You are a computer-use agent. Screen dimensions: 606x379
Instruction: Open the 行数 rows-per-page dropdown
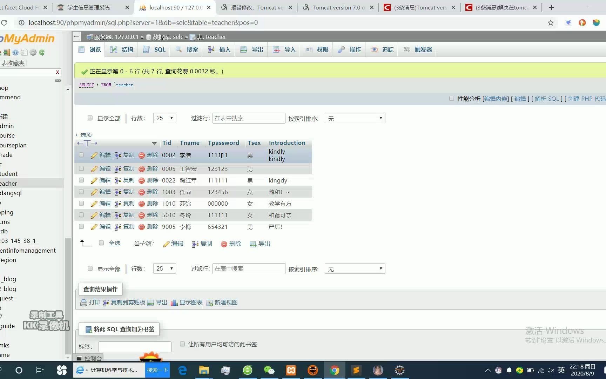(x=164, y=118)
